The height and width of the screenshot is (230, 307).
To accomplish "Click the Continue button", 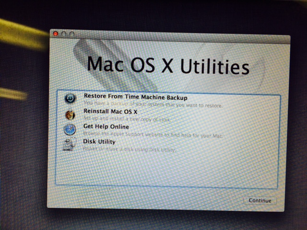I will tap(260, 200).
